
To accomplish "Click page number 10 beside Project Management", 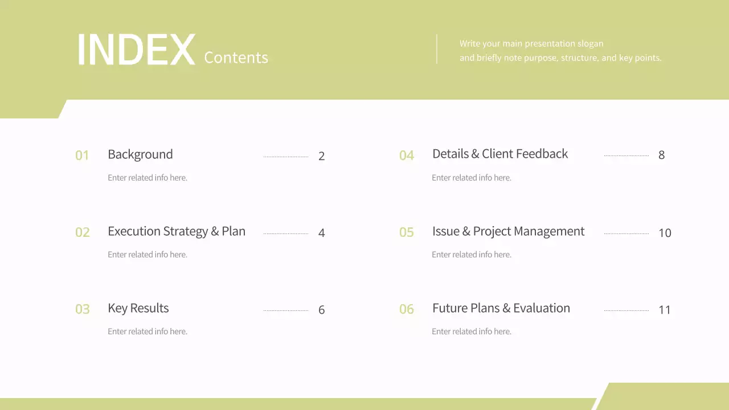I will 665,233.
